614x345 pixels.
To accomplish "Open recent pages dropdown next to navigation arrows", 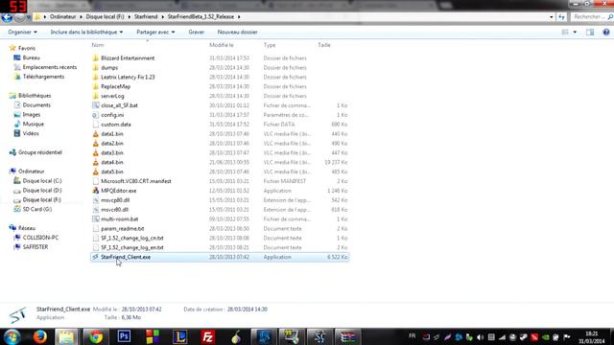I will point(29,17).
